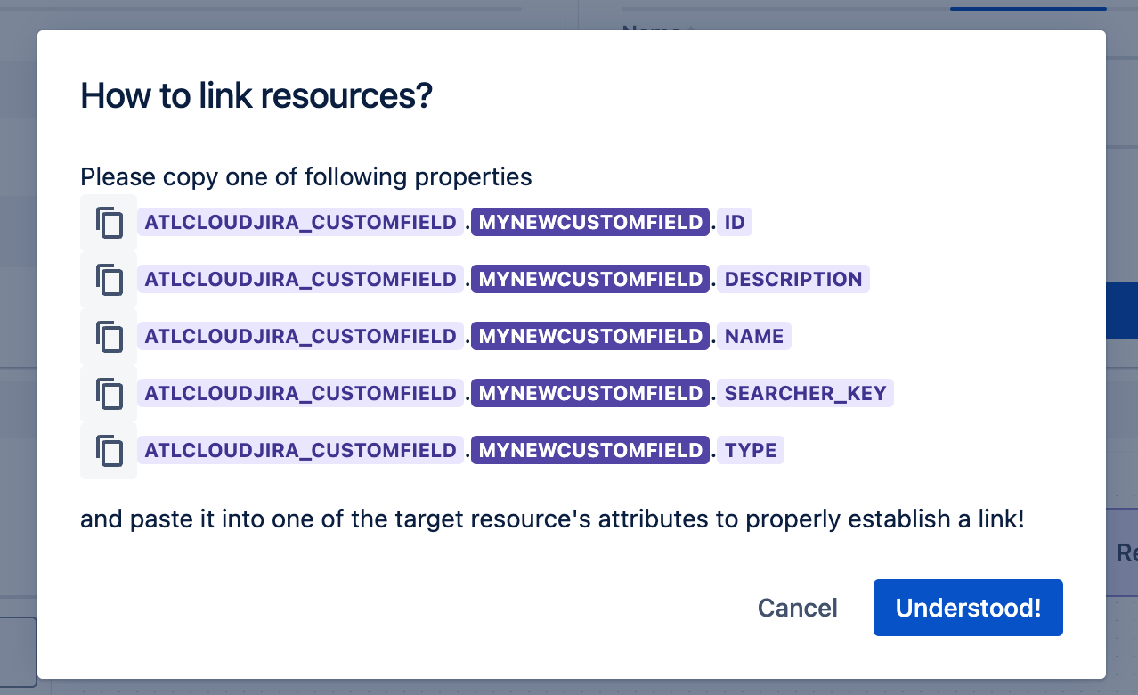Click ATLCLOUDJIRA_CUSTOMFIELD tag in the NAME row
Viewport: 1138px width, 695px height.
point(300,337)
